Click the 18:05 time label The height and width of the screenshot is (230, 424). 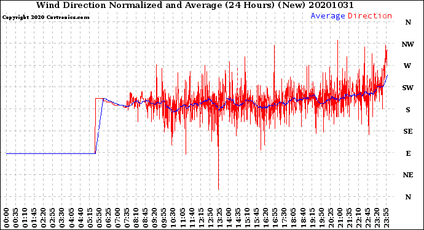tap(294, 218)
